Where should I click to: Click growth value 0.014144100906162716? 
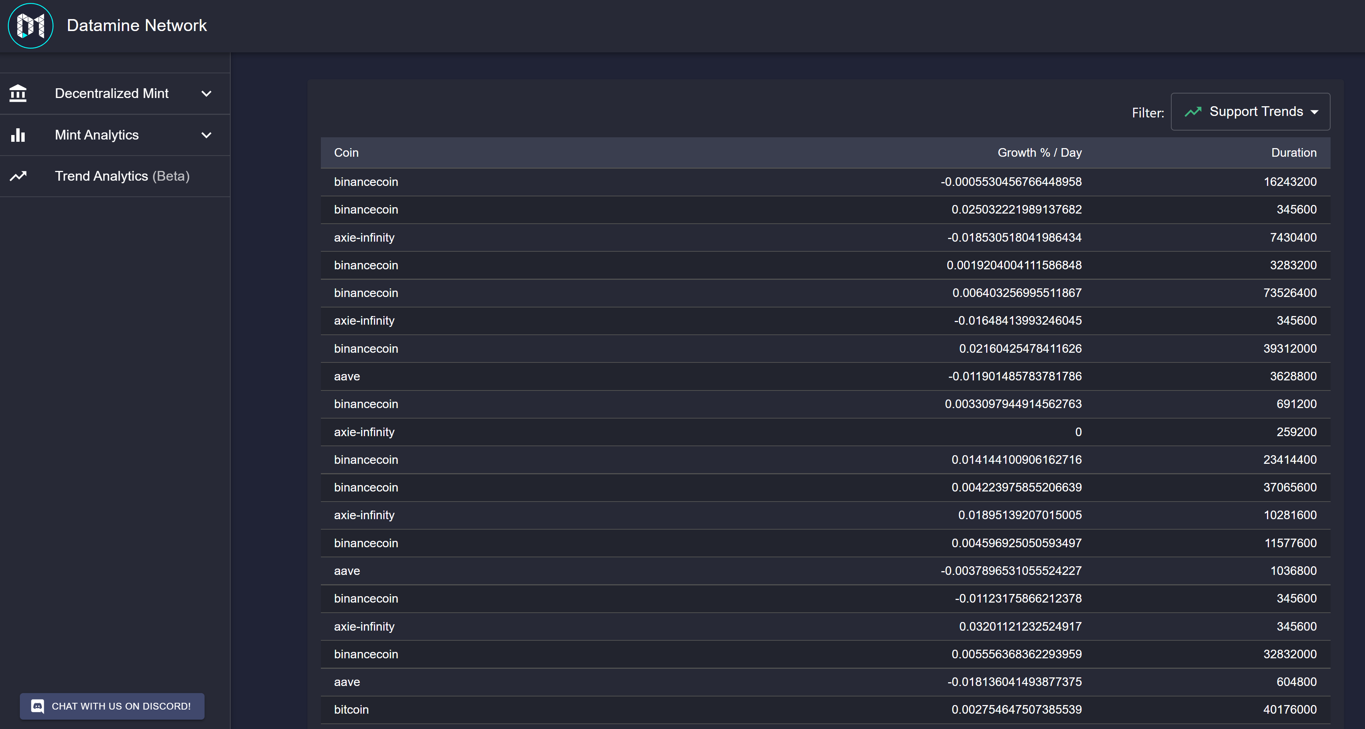click(1016, 460)
